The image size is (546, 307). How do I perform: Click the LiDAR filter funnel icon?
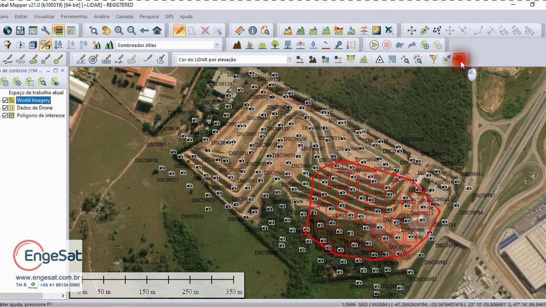[434, 59]
